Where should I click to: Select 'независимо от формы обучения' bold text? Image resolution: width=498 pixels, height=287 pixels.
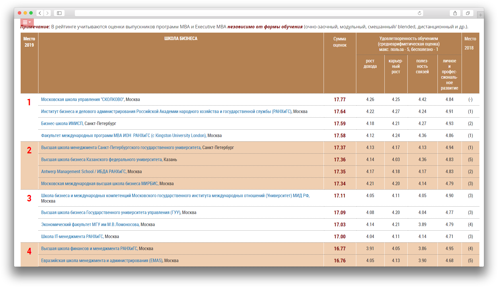(x=265, y=27)
